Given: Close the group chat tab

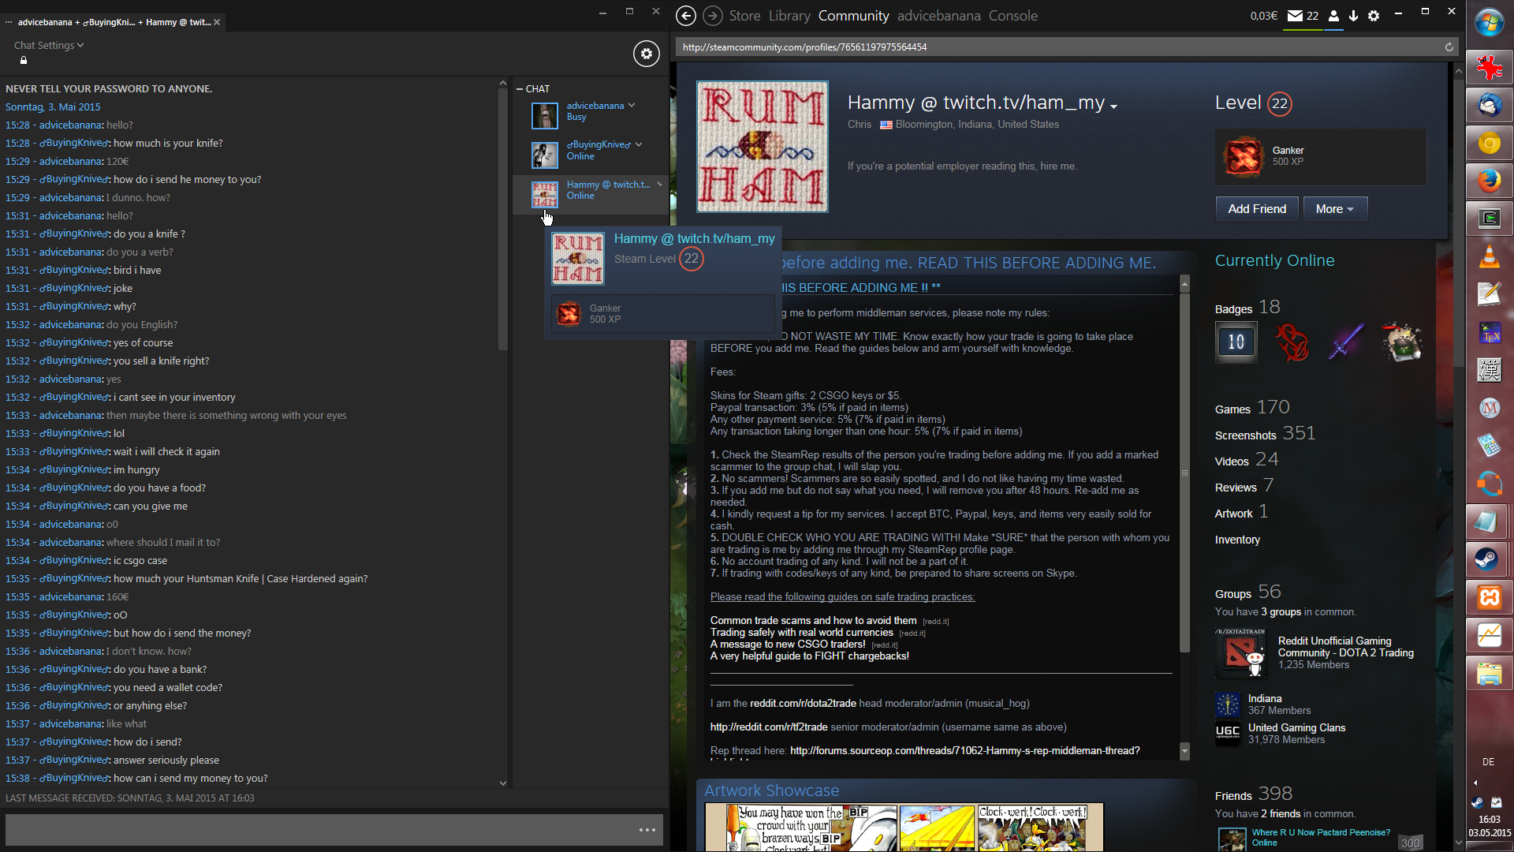Looking at the screenshot, I should (217, 22).
